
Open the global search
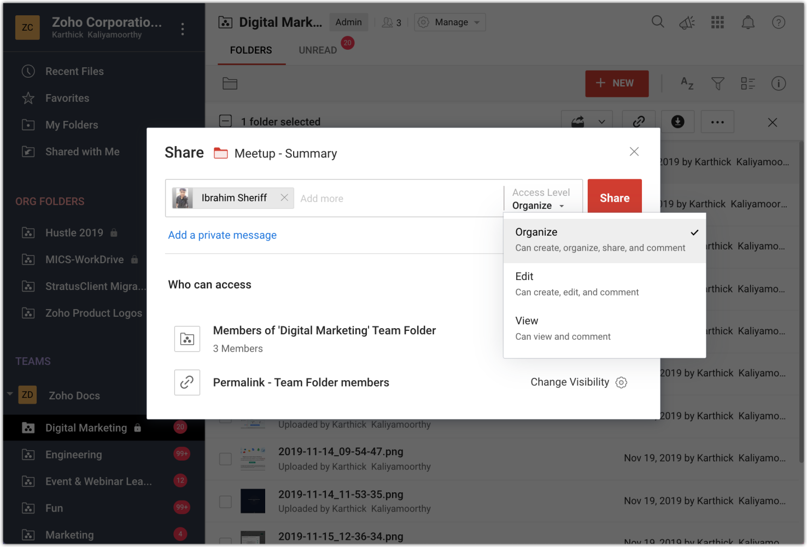658,22
